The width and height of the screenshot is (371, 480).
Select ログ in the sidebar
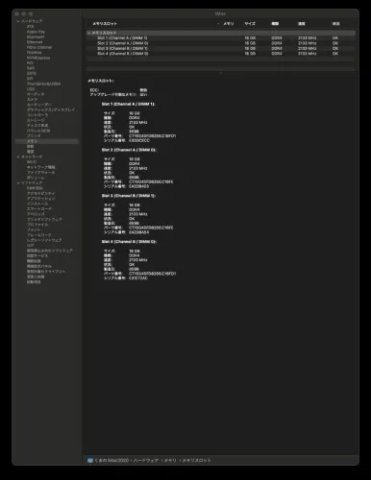click(x=31, y=245)
